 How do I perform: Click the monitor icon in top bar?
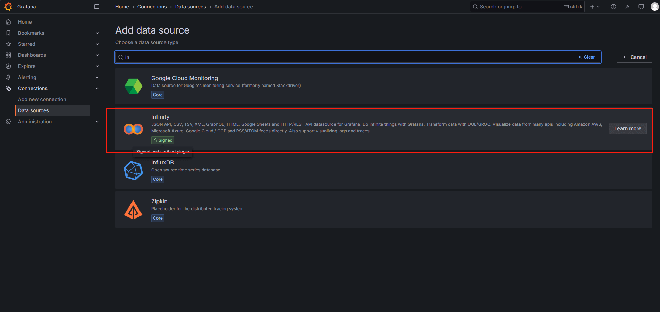[641, 7]
